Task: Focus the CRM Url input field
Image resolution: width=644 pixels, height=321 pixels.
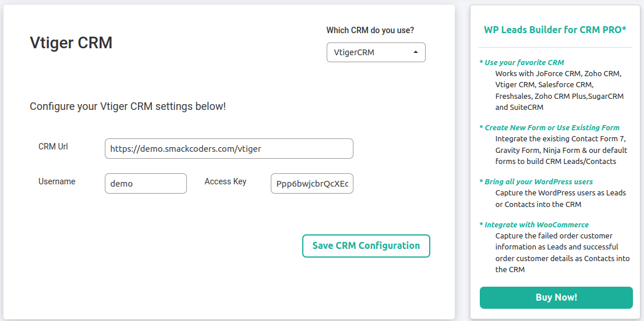Action: (x=229, y=148)
